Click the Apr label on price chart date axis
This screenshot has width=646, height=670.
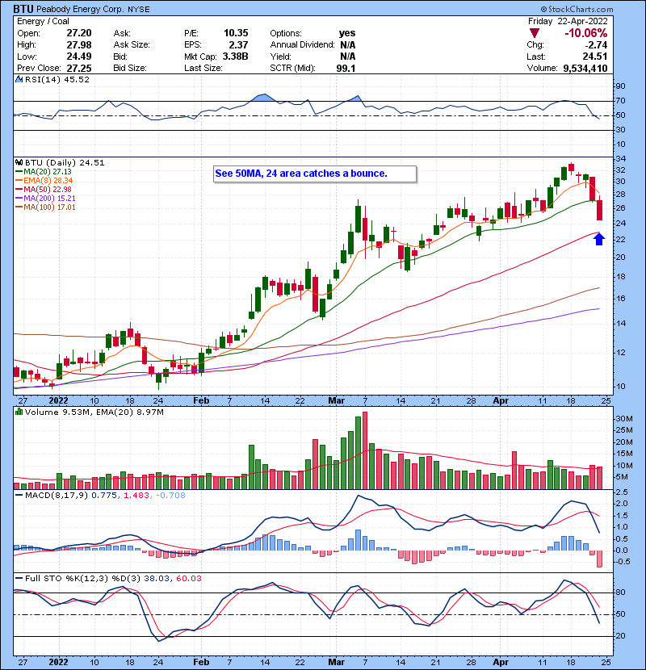pyautogui.click(x=501, y=401)
